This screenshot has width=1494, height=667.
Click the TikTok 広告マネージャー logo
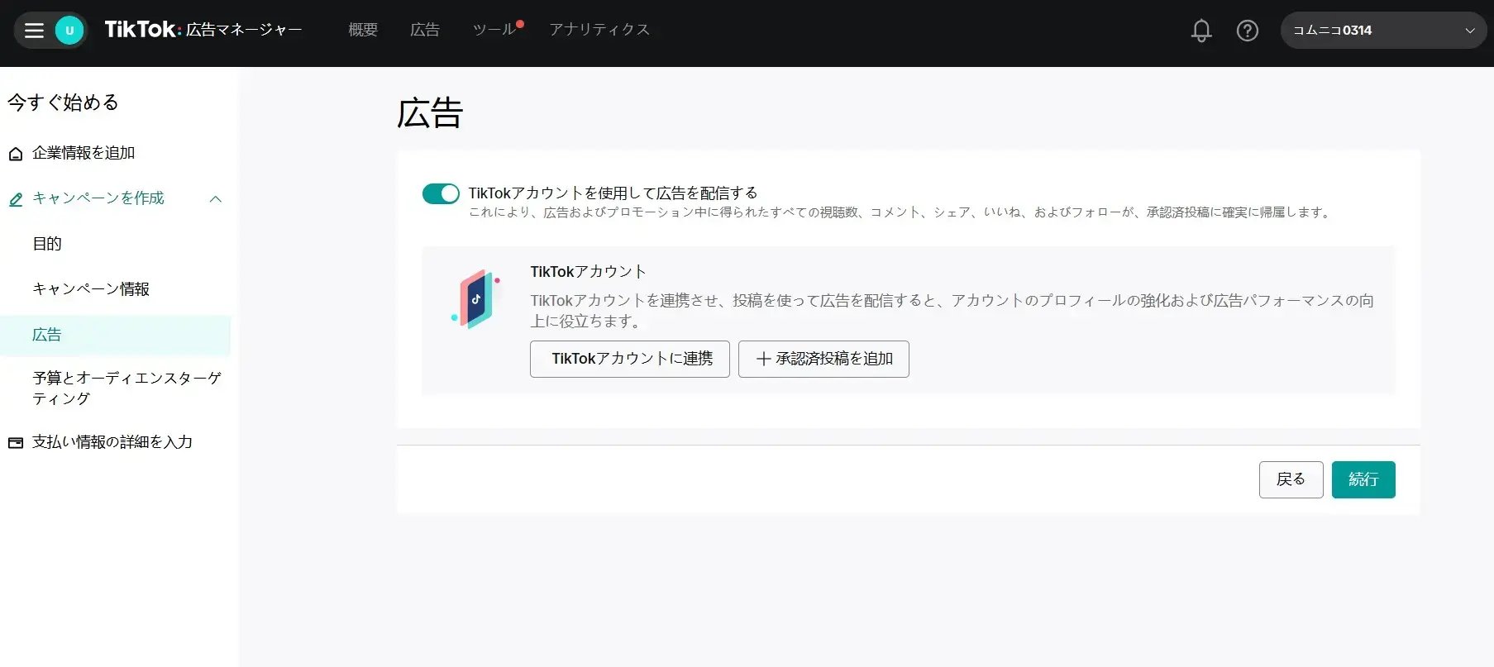click(x=203, y=30)
